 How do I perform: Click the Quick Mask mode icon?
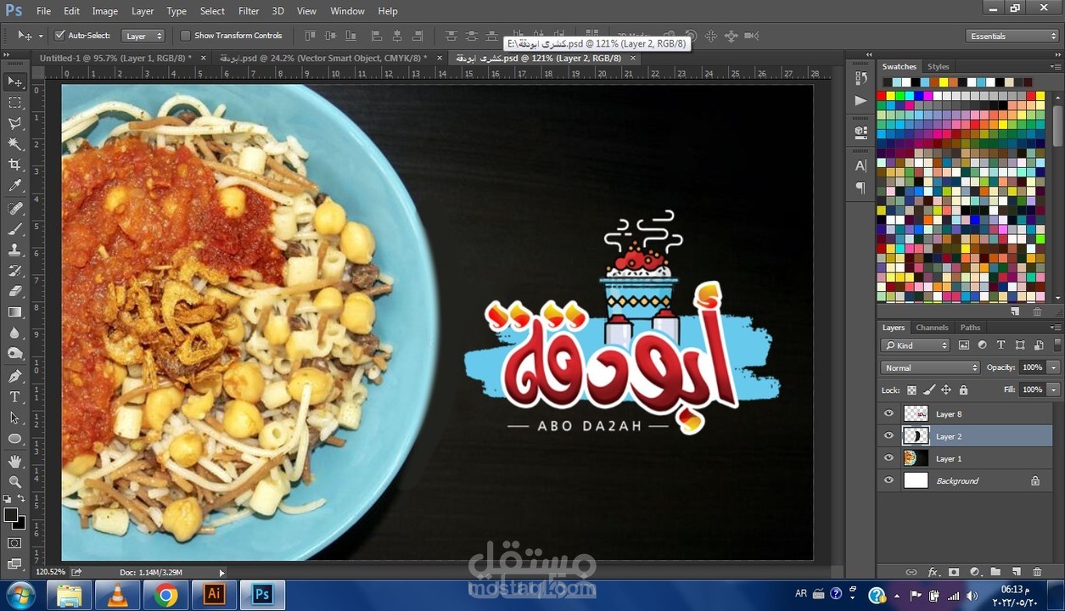[x=14, y=543]
